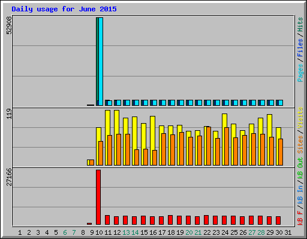Click the day 17 label on the x-axis

coord(162,232)
